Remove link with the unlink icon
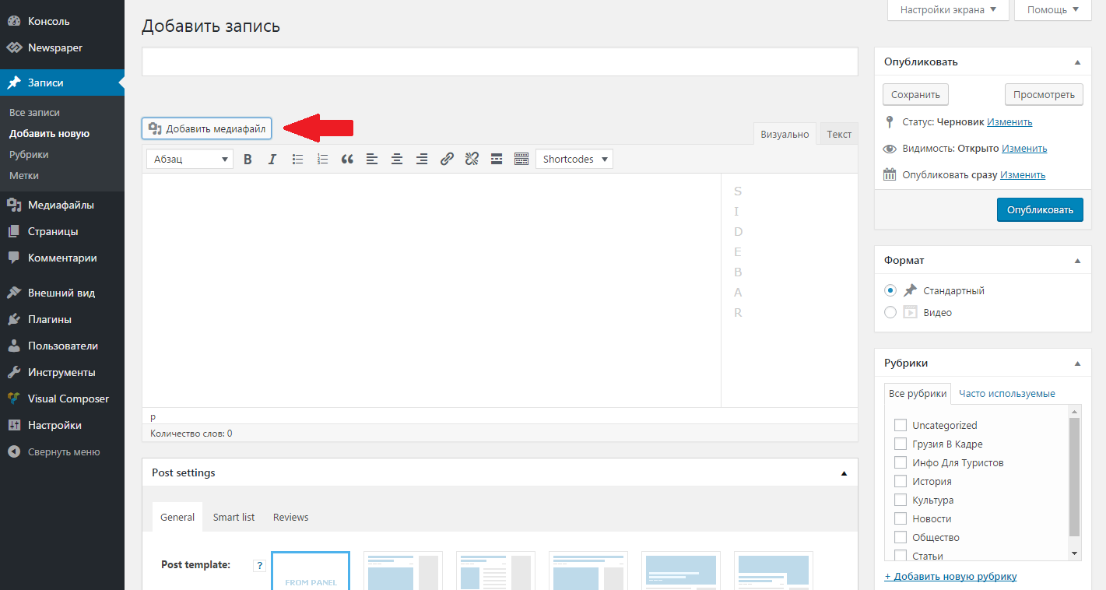Viewport: 1106px width, 590px height. coord(472,159)
